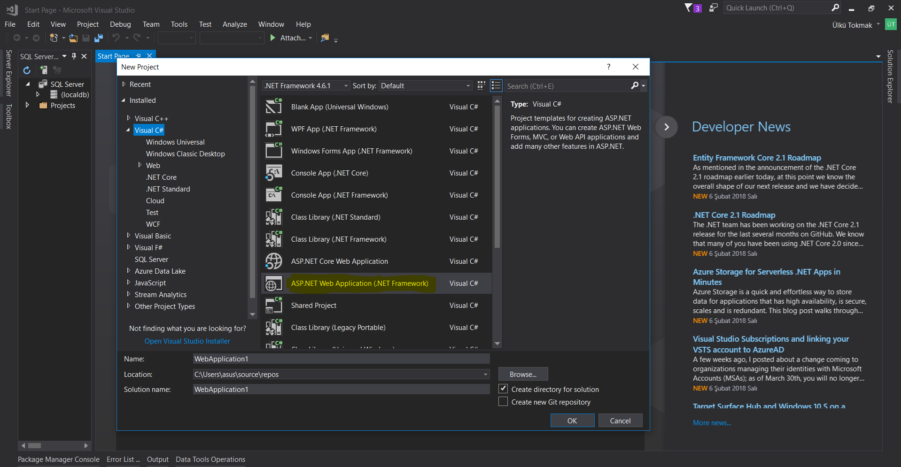The width and height of the screenshot is (901, 467).
Task: Open the Sort by Default dropdown
Action: (x=426, y=85)
